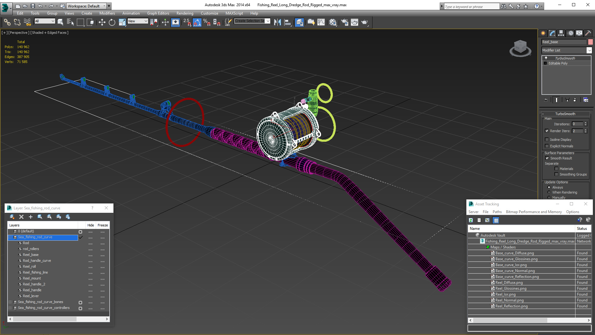Open the Hierarchy command panel tab
The width and height of the screenshot is (595, 335).
tap(561, 33)
